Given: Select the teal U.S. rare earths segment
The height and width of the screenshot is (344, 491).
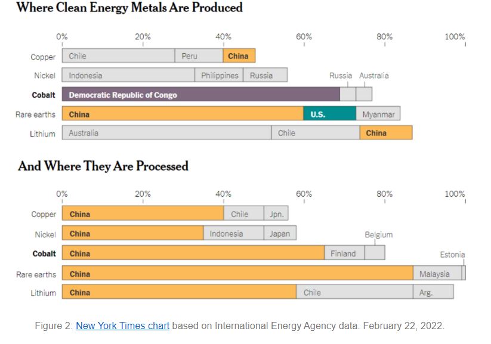Looking at the screenshot, I should tap(329, 114).
